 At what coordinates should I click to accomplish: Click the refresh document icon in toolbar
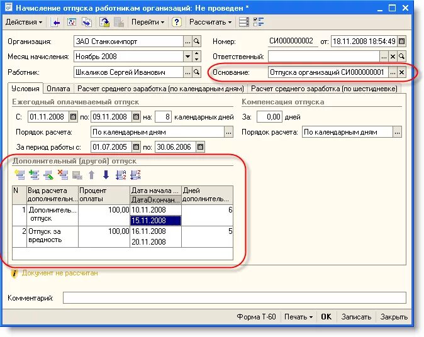[71, 22]
